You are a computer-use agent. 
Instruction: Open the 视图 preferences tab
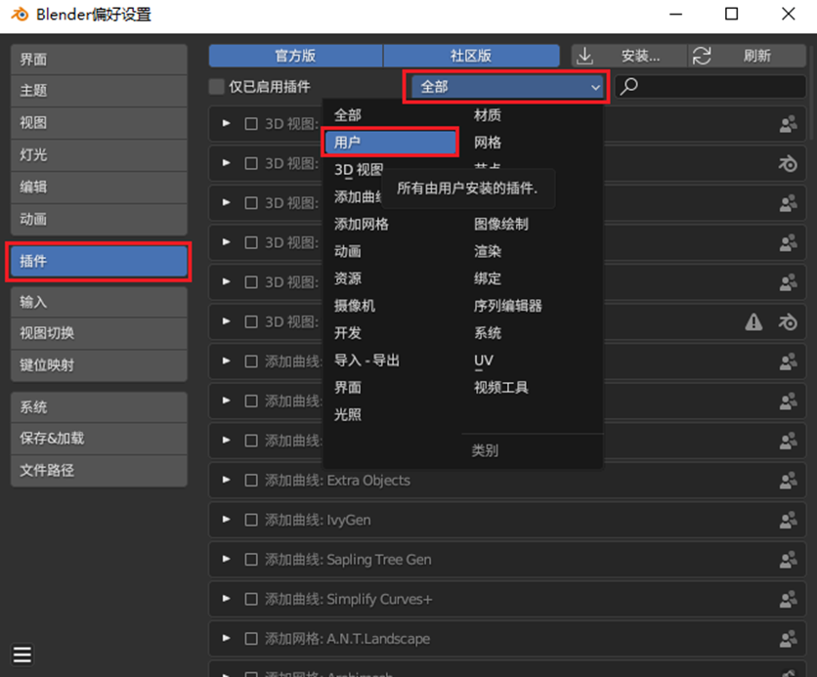99,123
